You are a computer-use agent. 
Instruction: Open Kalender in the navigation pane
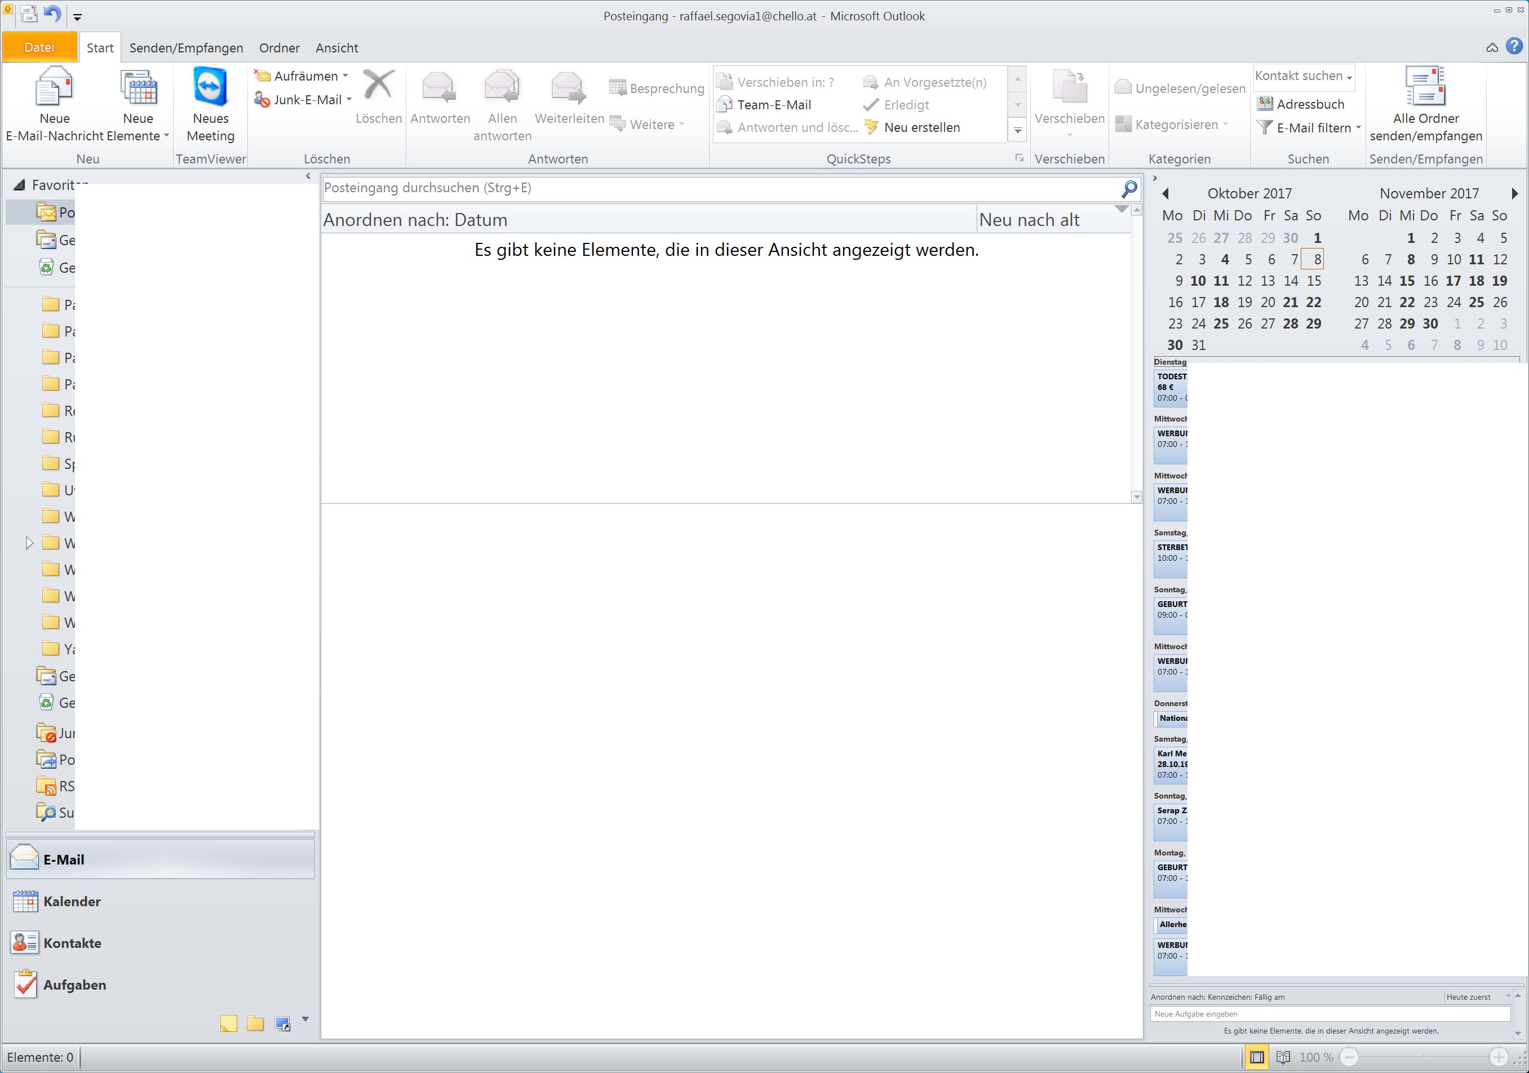[x=71, y=901]
